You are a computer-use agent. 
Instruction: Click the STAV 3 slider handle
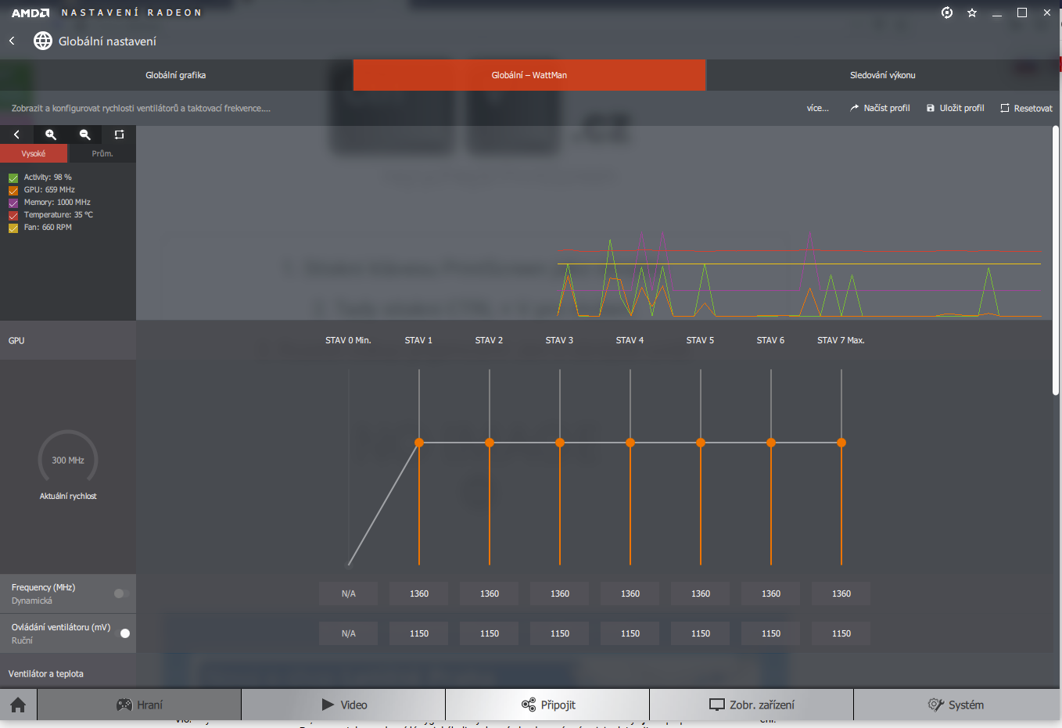click(x=560, y=443)
